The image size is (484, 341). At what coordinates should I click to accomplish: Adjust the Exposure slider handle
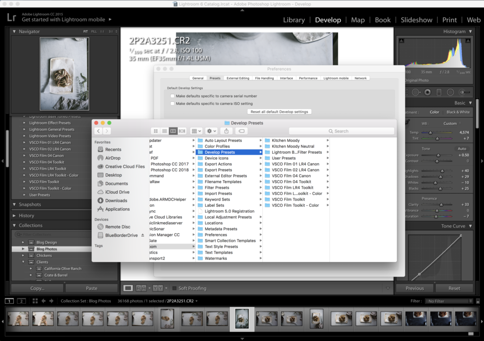(x=438, y=155)
